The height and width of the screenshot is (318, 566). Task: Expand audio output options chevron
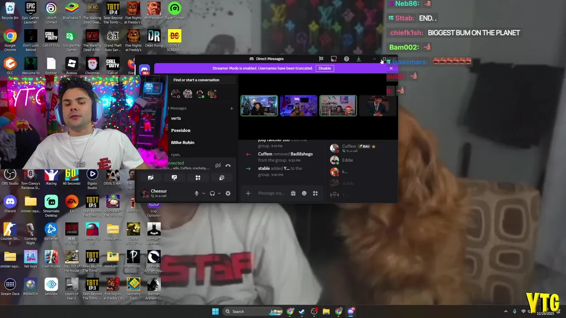click(219, 193)
